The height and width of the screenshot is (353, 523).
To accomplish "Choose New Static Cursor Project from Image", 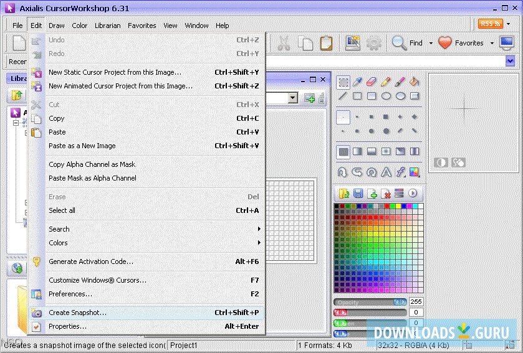I will tap(146, 72).
